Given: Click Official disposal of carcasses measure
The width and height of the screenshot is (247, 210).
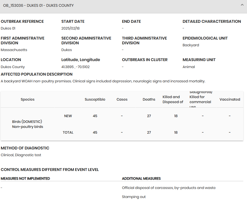Looking at the screenshot, I should pyautogui.click(x=168, y=188).
